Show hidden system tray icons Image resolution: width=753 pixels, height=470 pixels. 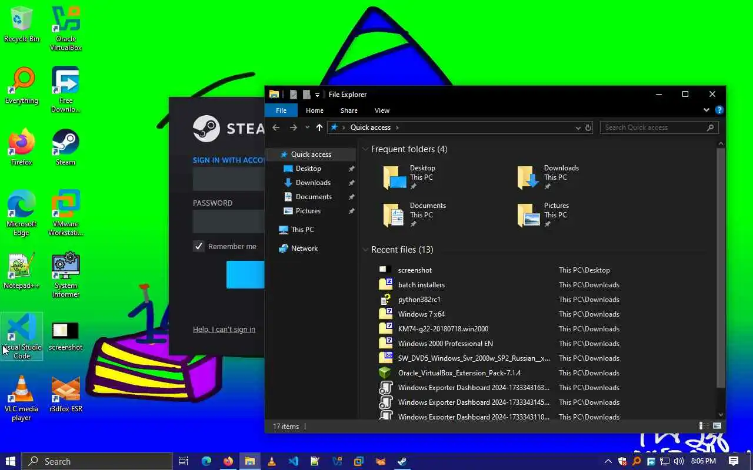(608, 461)
